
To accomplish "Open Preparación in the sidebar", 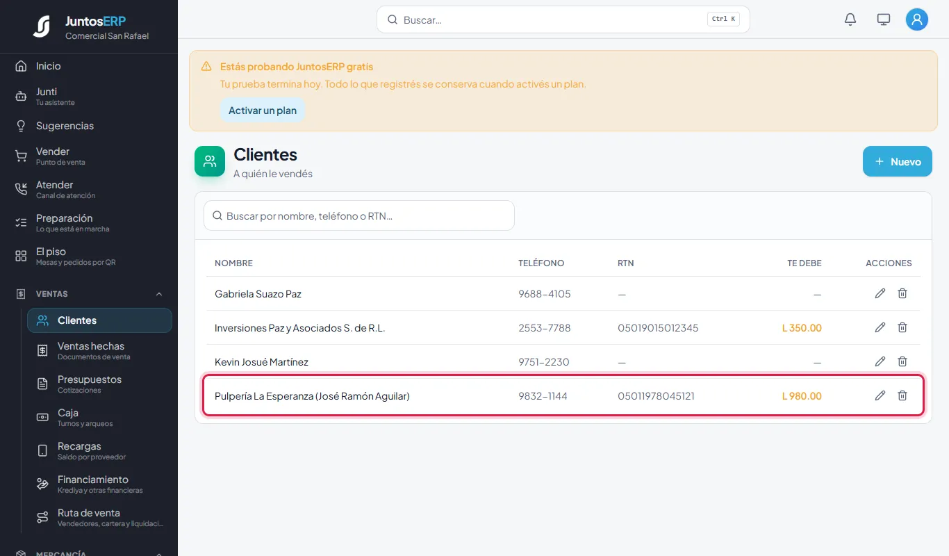I will (89, 223).
